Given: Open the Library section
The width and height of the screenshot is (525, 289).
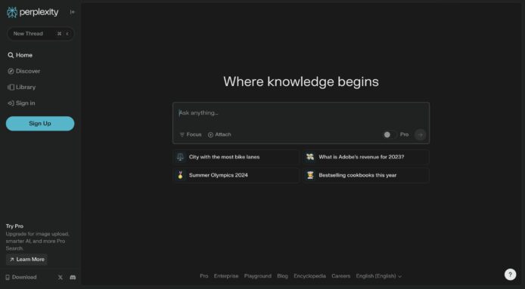Looking at the screenshot, I should click(21, 88).
